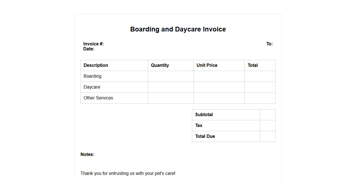Click the Description column header
Viewport: 356px width, 181px height.
click(x=96, y=65)
